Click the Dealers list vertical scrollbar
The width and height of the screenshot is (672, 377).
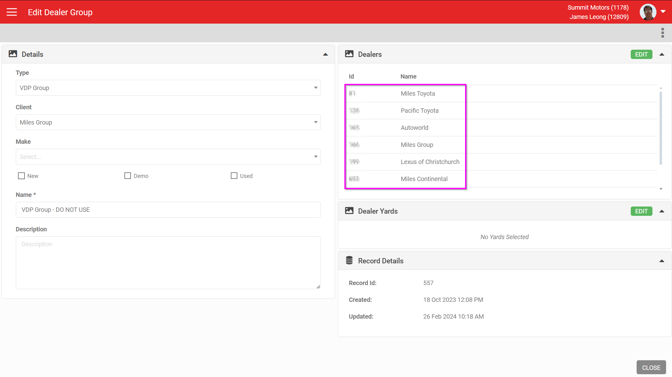[661, 127]
